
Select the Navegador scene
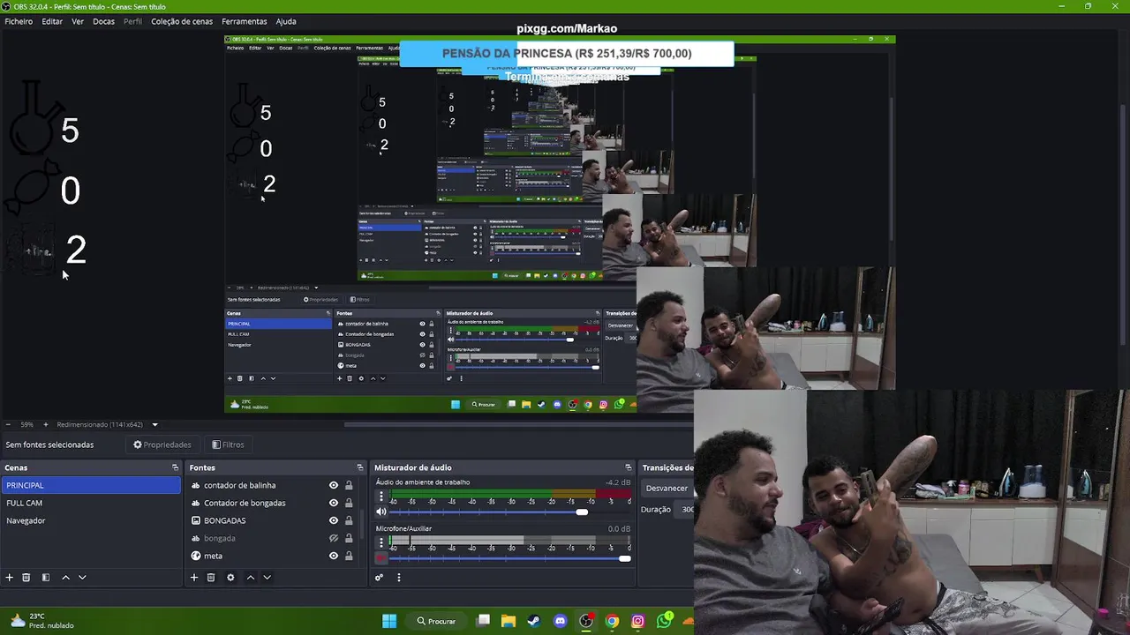[90, 520]
